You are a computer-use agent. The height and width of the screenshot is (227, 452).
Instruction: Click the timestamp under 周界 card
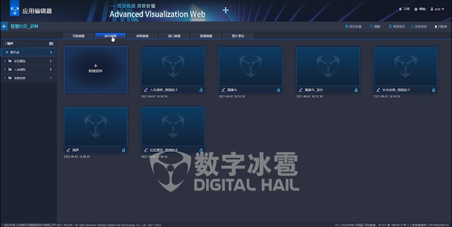pyautogui.click(x=77, y=156)
